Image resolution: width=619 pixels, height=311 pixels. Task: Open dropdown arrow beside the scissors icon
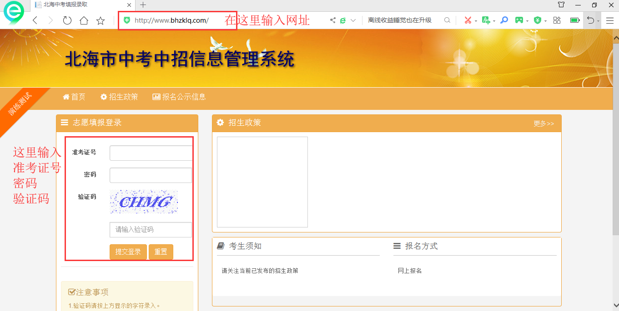(476, 21)
